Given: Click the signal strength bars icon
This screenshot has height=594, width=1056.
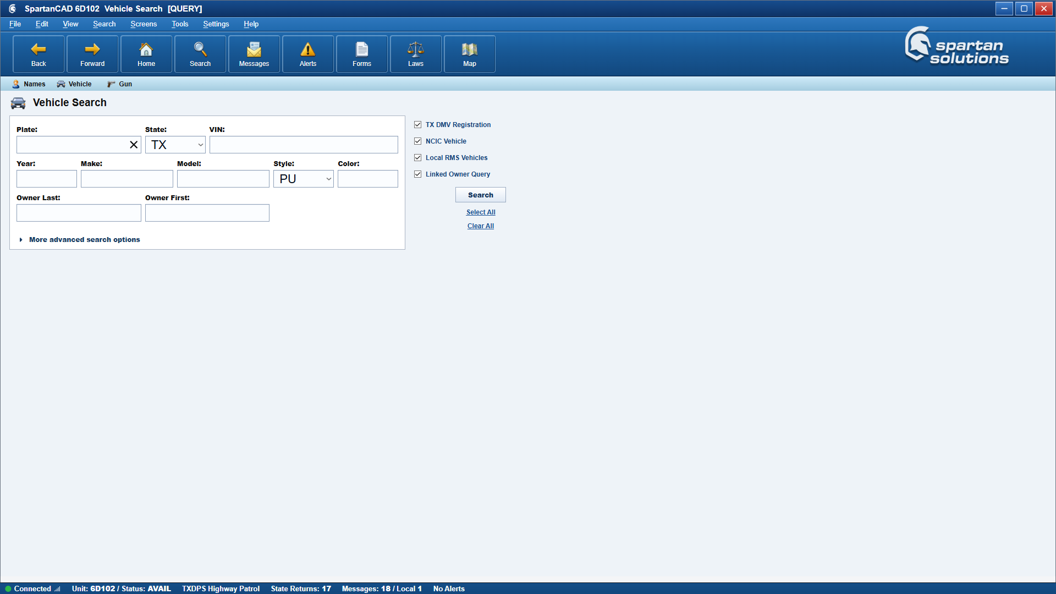Looking at the screenshot, I should coord(57,588).
